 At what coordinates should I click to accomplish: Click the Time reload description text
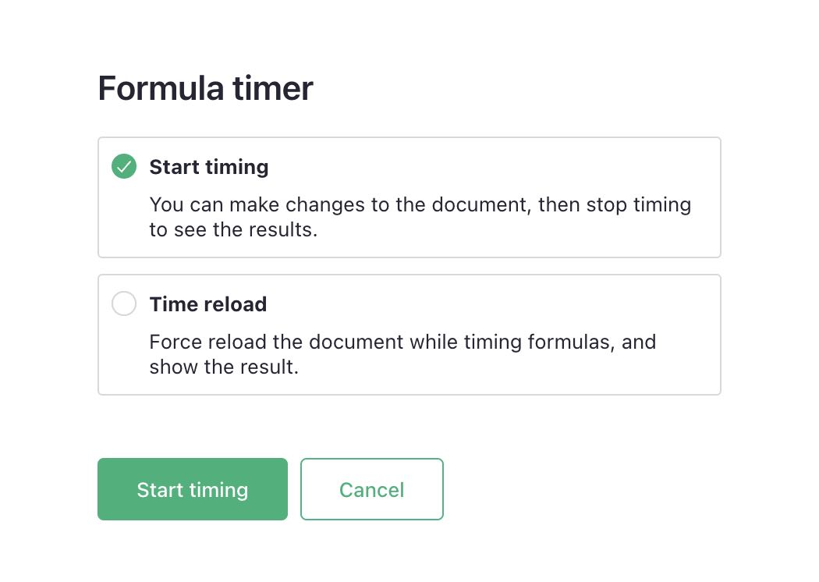click(x=402, y=354)
